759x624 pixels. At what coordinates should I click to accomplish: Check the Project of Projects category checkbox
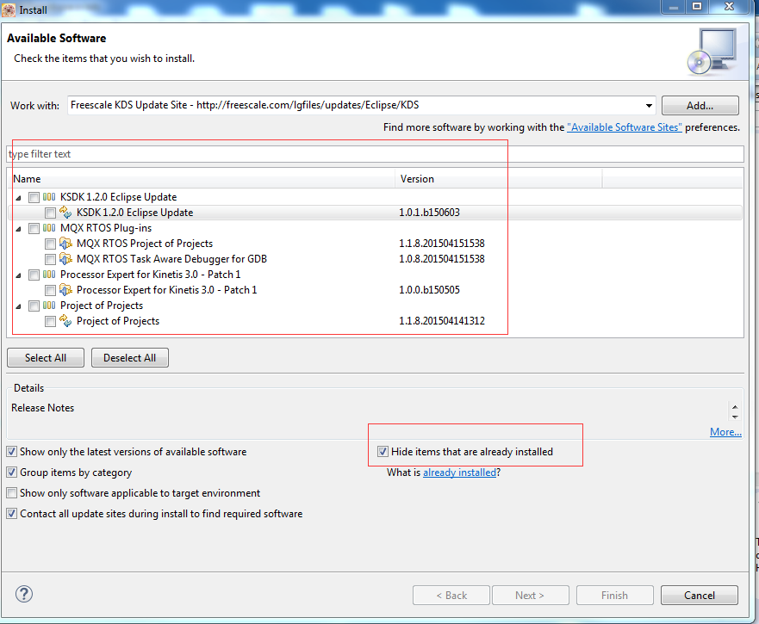coord(34,306)
